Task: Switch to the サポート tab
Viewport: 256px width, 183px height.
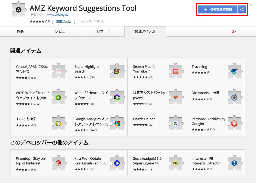Action: [103, 31]
